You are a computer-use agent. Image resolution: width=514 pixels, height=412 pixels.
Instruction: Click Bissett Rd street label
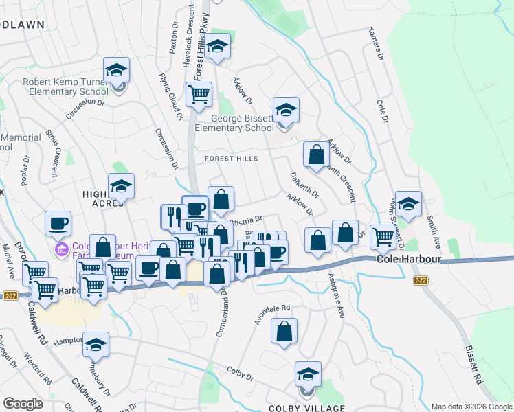[474, 365]
